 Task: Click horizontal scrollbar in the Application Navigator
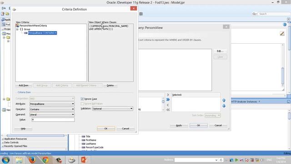coord(35,136)
